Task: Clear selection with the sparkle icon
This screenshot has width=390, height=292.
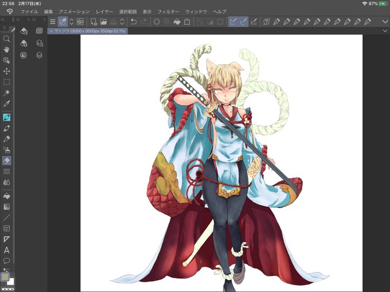Action: [157, 22]
